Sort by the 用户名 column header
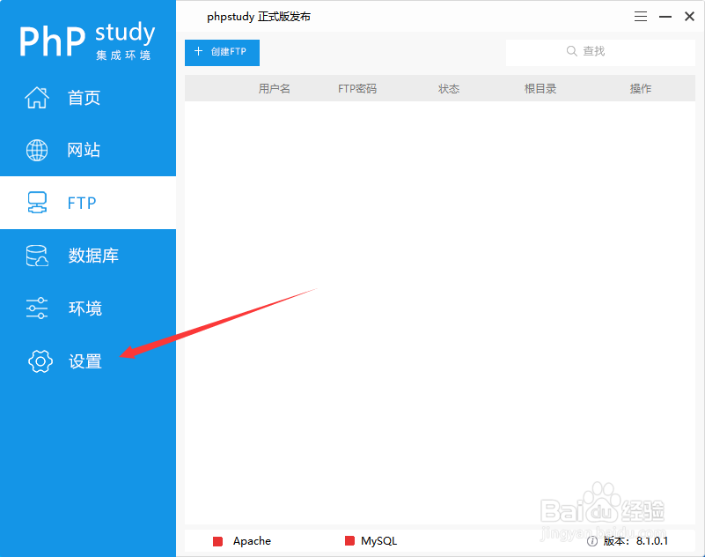705x557 pixels. (274, 88)
